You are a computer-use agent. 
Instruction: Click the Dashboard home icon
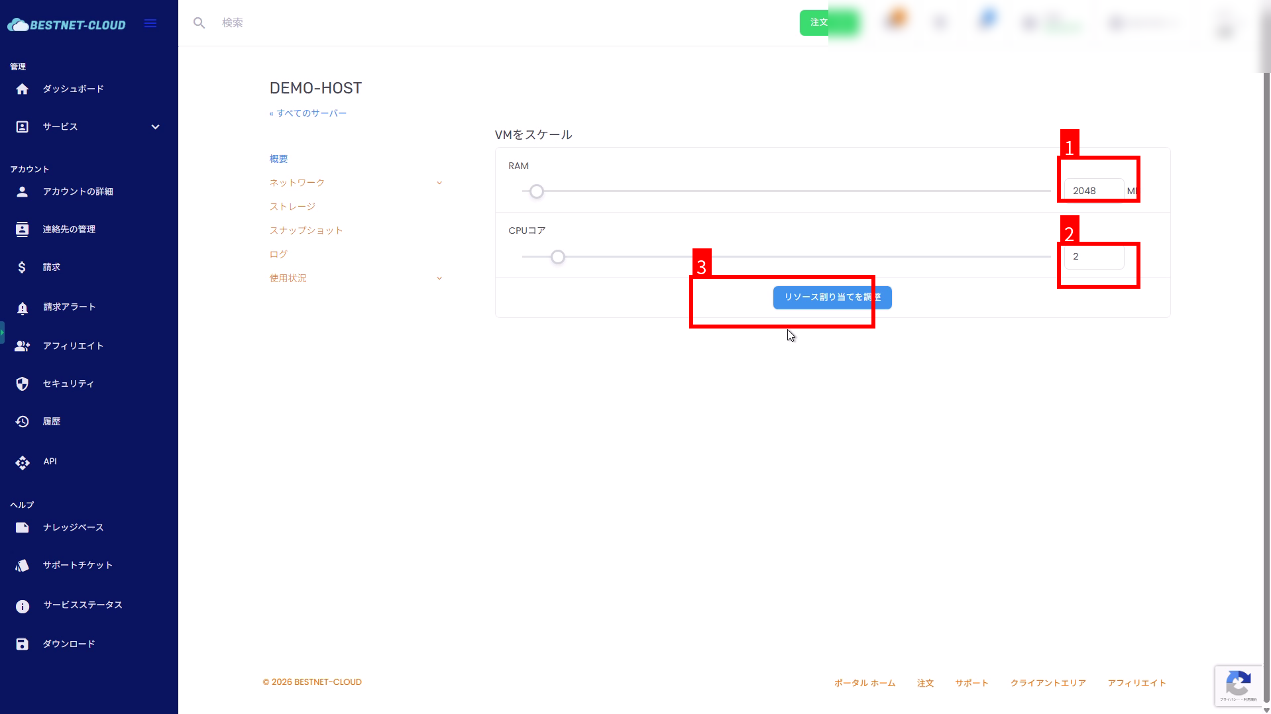point(23,89)
